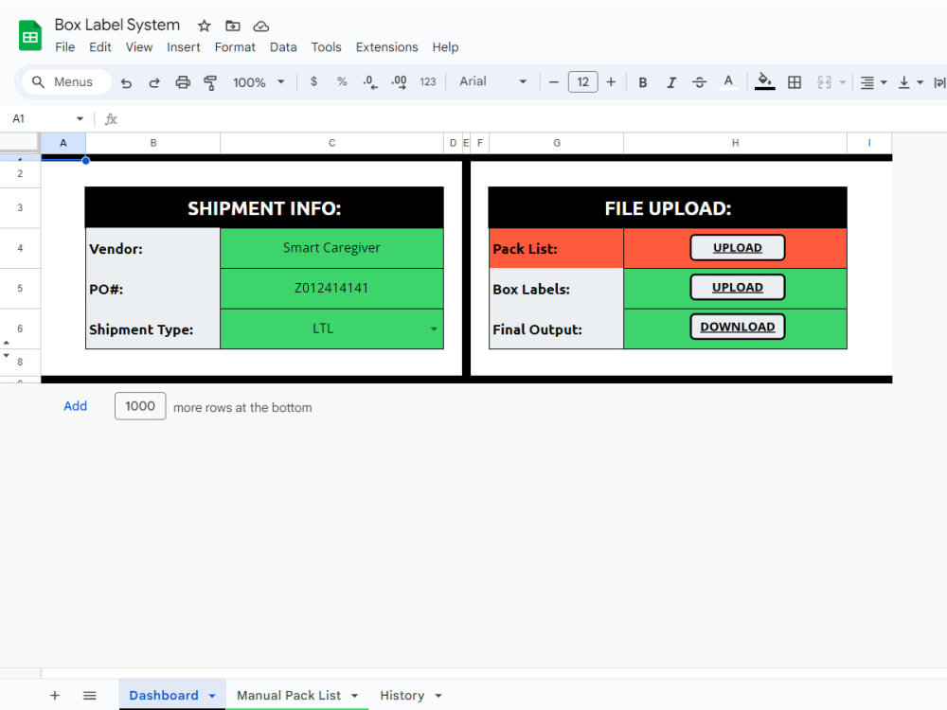Screen dimensions: 947x710
Task: Click the DOWNLOAD button for Final Output
Action: click(737, 326)
